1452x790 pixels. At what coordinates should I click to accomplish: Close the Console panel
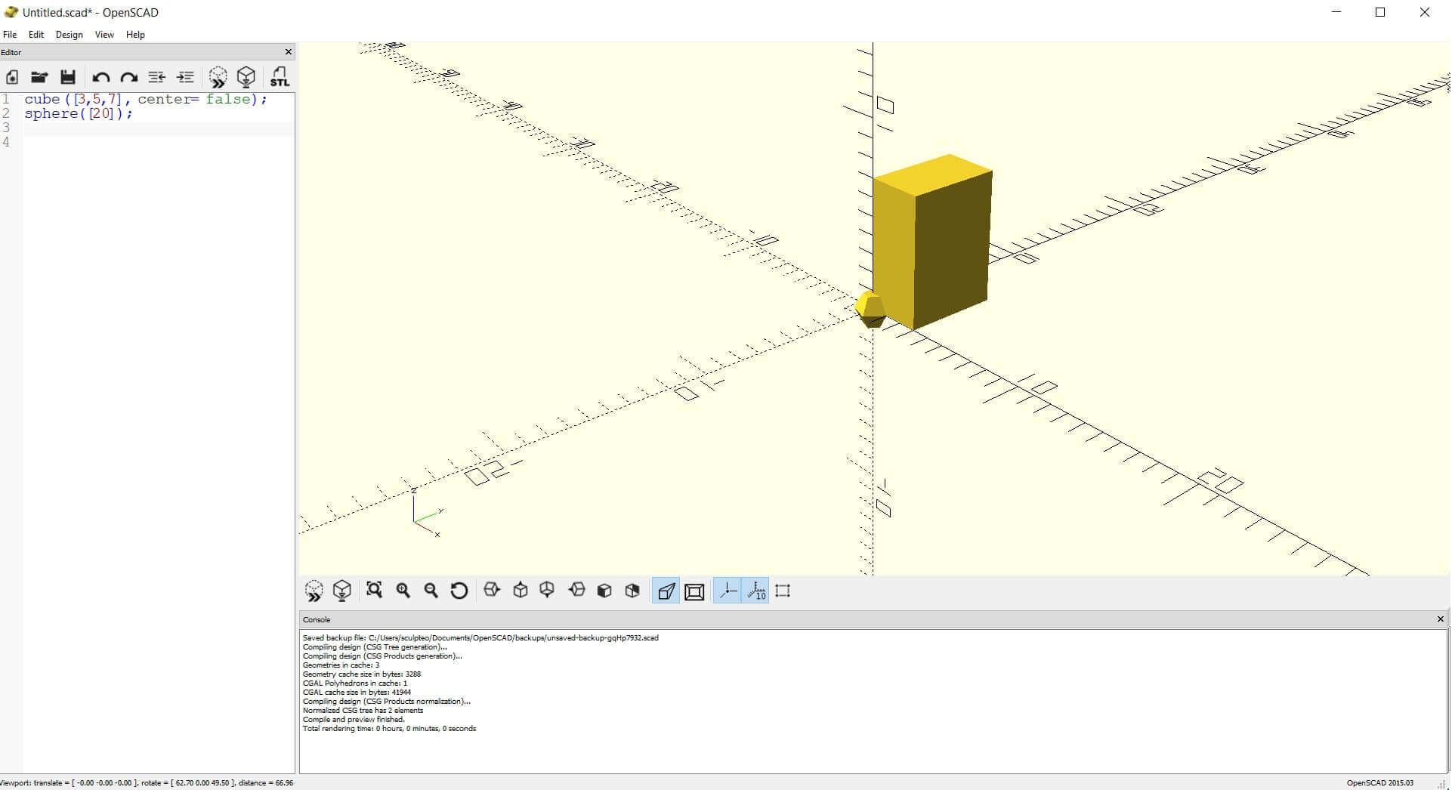1440,619
